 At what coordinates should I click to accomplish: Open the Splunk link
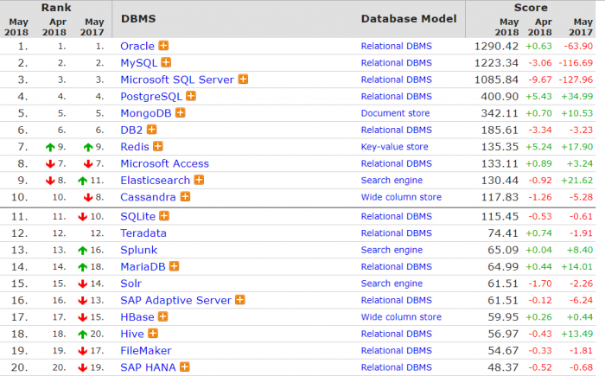pos(139,250)
